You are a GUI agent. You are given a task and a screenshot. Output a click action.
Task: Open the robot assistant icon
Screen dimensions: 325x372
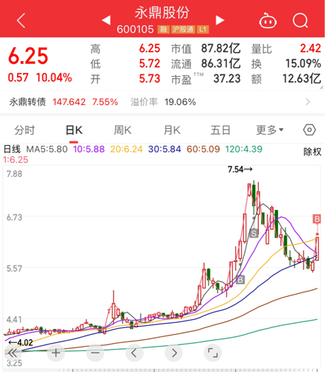pyautogui.click(x=268, y=21)
